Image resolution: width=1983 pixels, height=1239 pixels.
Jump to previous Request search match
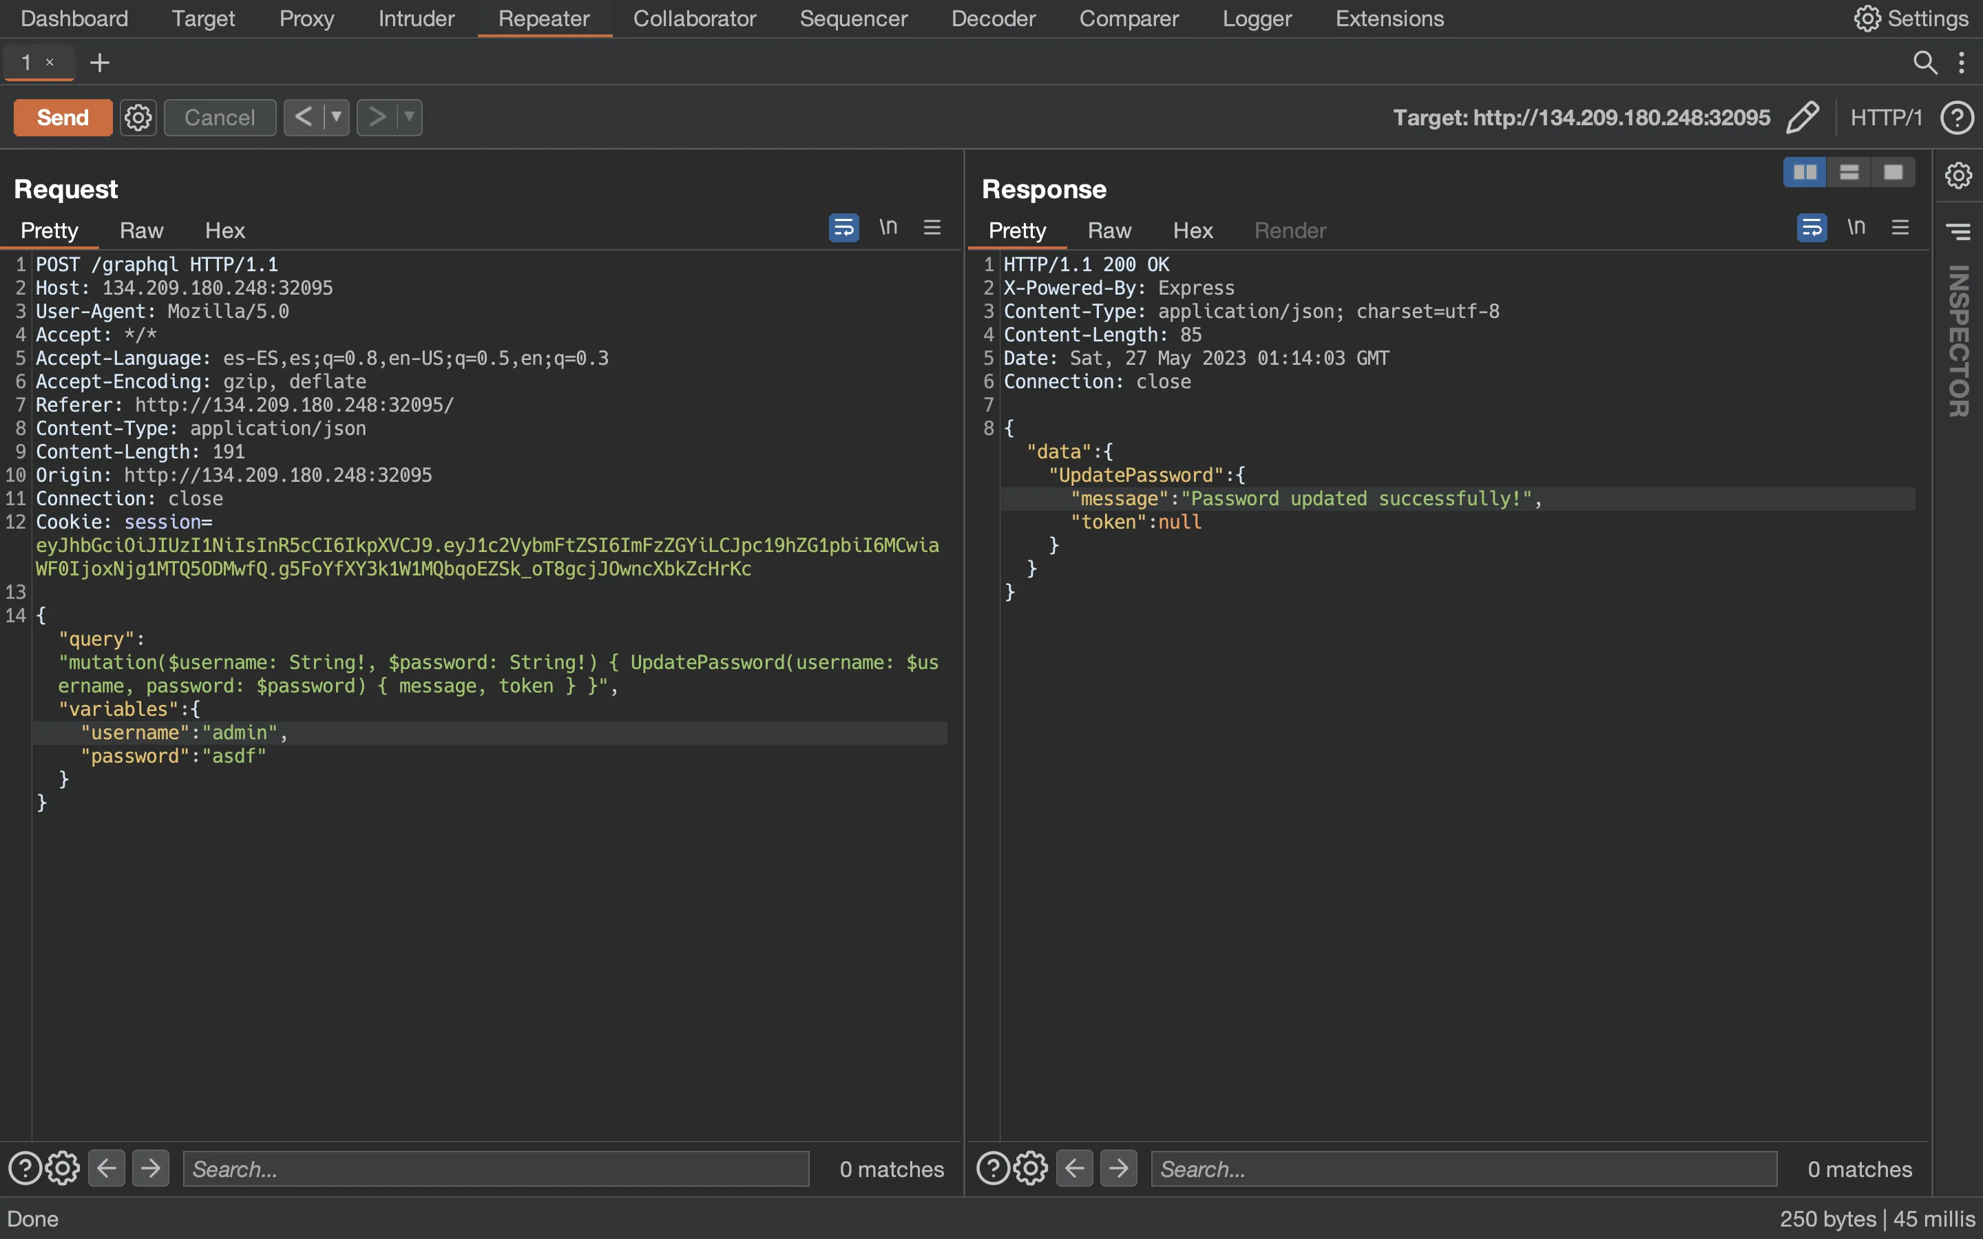(107, 1169)
